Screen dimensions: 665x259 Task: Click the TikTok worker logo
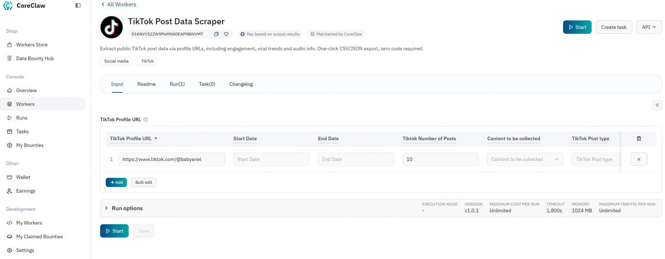111,27
